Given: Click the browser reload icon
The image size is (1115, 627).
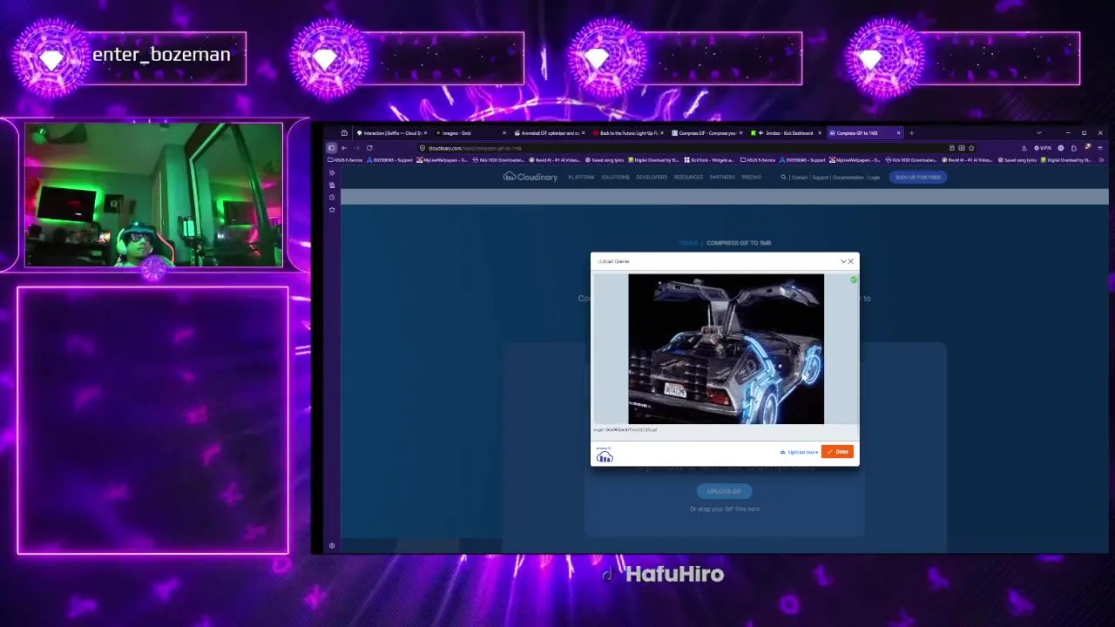Looking at the screenshot, I should [x=369, y=148].
